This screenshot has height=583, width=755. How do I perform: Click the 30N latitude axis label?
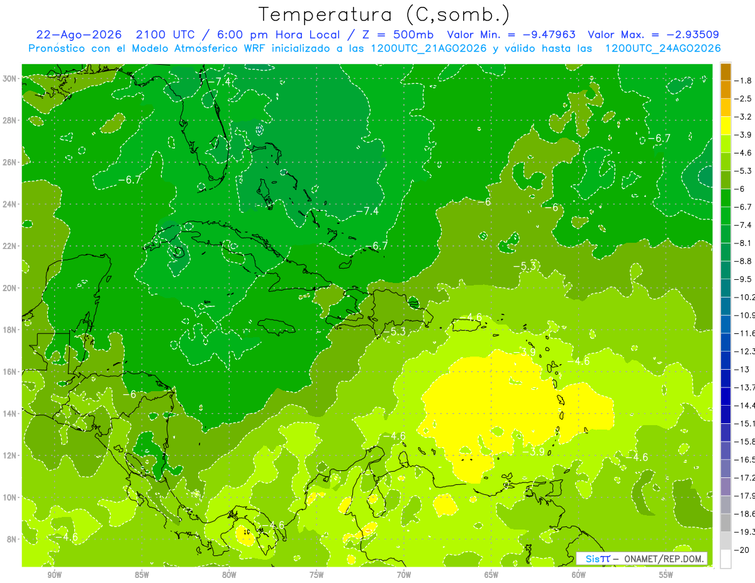[x=9, y=78]
